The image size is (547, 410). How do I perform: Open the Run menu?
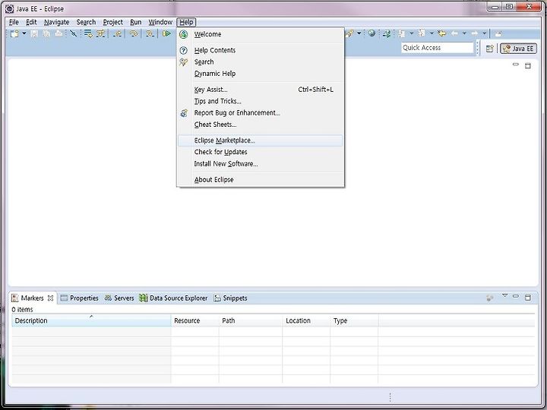click(x=136, y=22)
